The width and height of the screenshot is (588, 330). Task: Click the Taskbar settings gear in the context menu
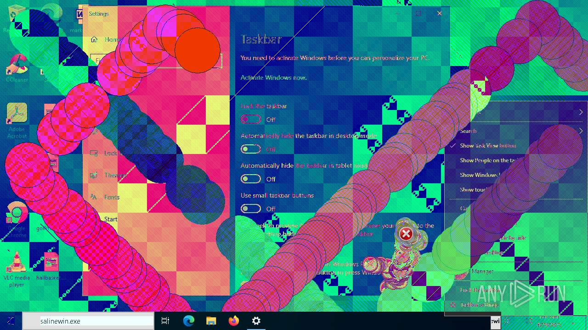tap(453, 305)
